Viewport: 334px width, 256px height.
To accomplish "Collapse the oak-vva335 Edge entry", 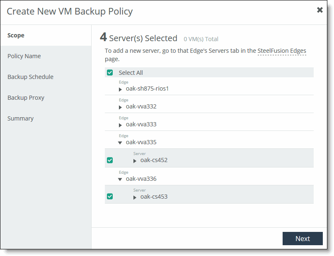I will pos(120,143).
